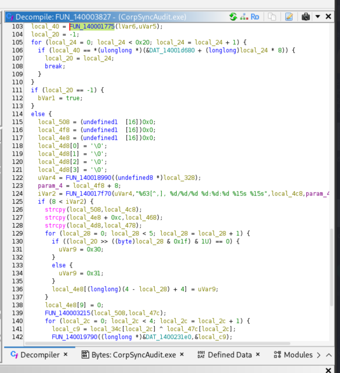Click local_c9 variable on line 141
340x373 pixels.
[66, 329]
